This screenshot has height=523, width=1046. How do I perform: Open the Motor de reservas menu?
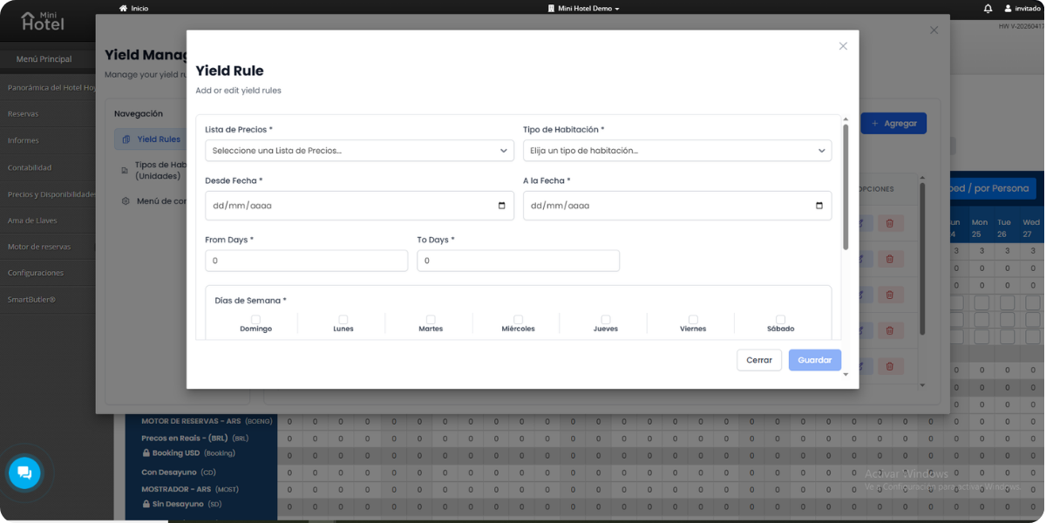pos(48,247)
